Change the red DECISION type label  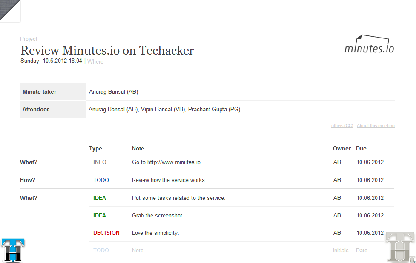pyautogui.click(x=106, y=233)
